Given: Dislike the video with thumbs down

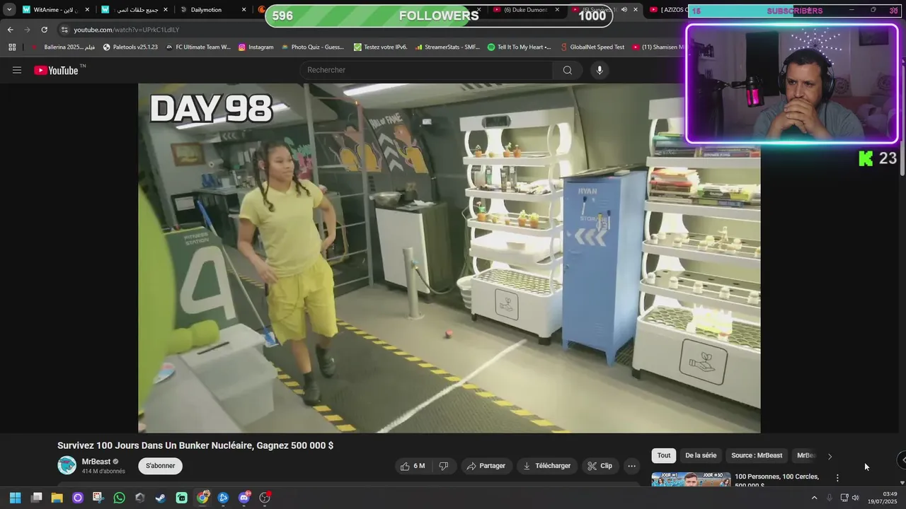Looking at the screenshot, I should 444,466.
